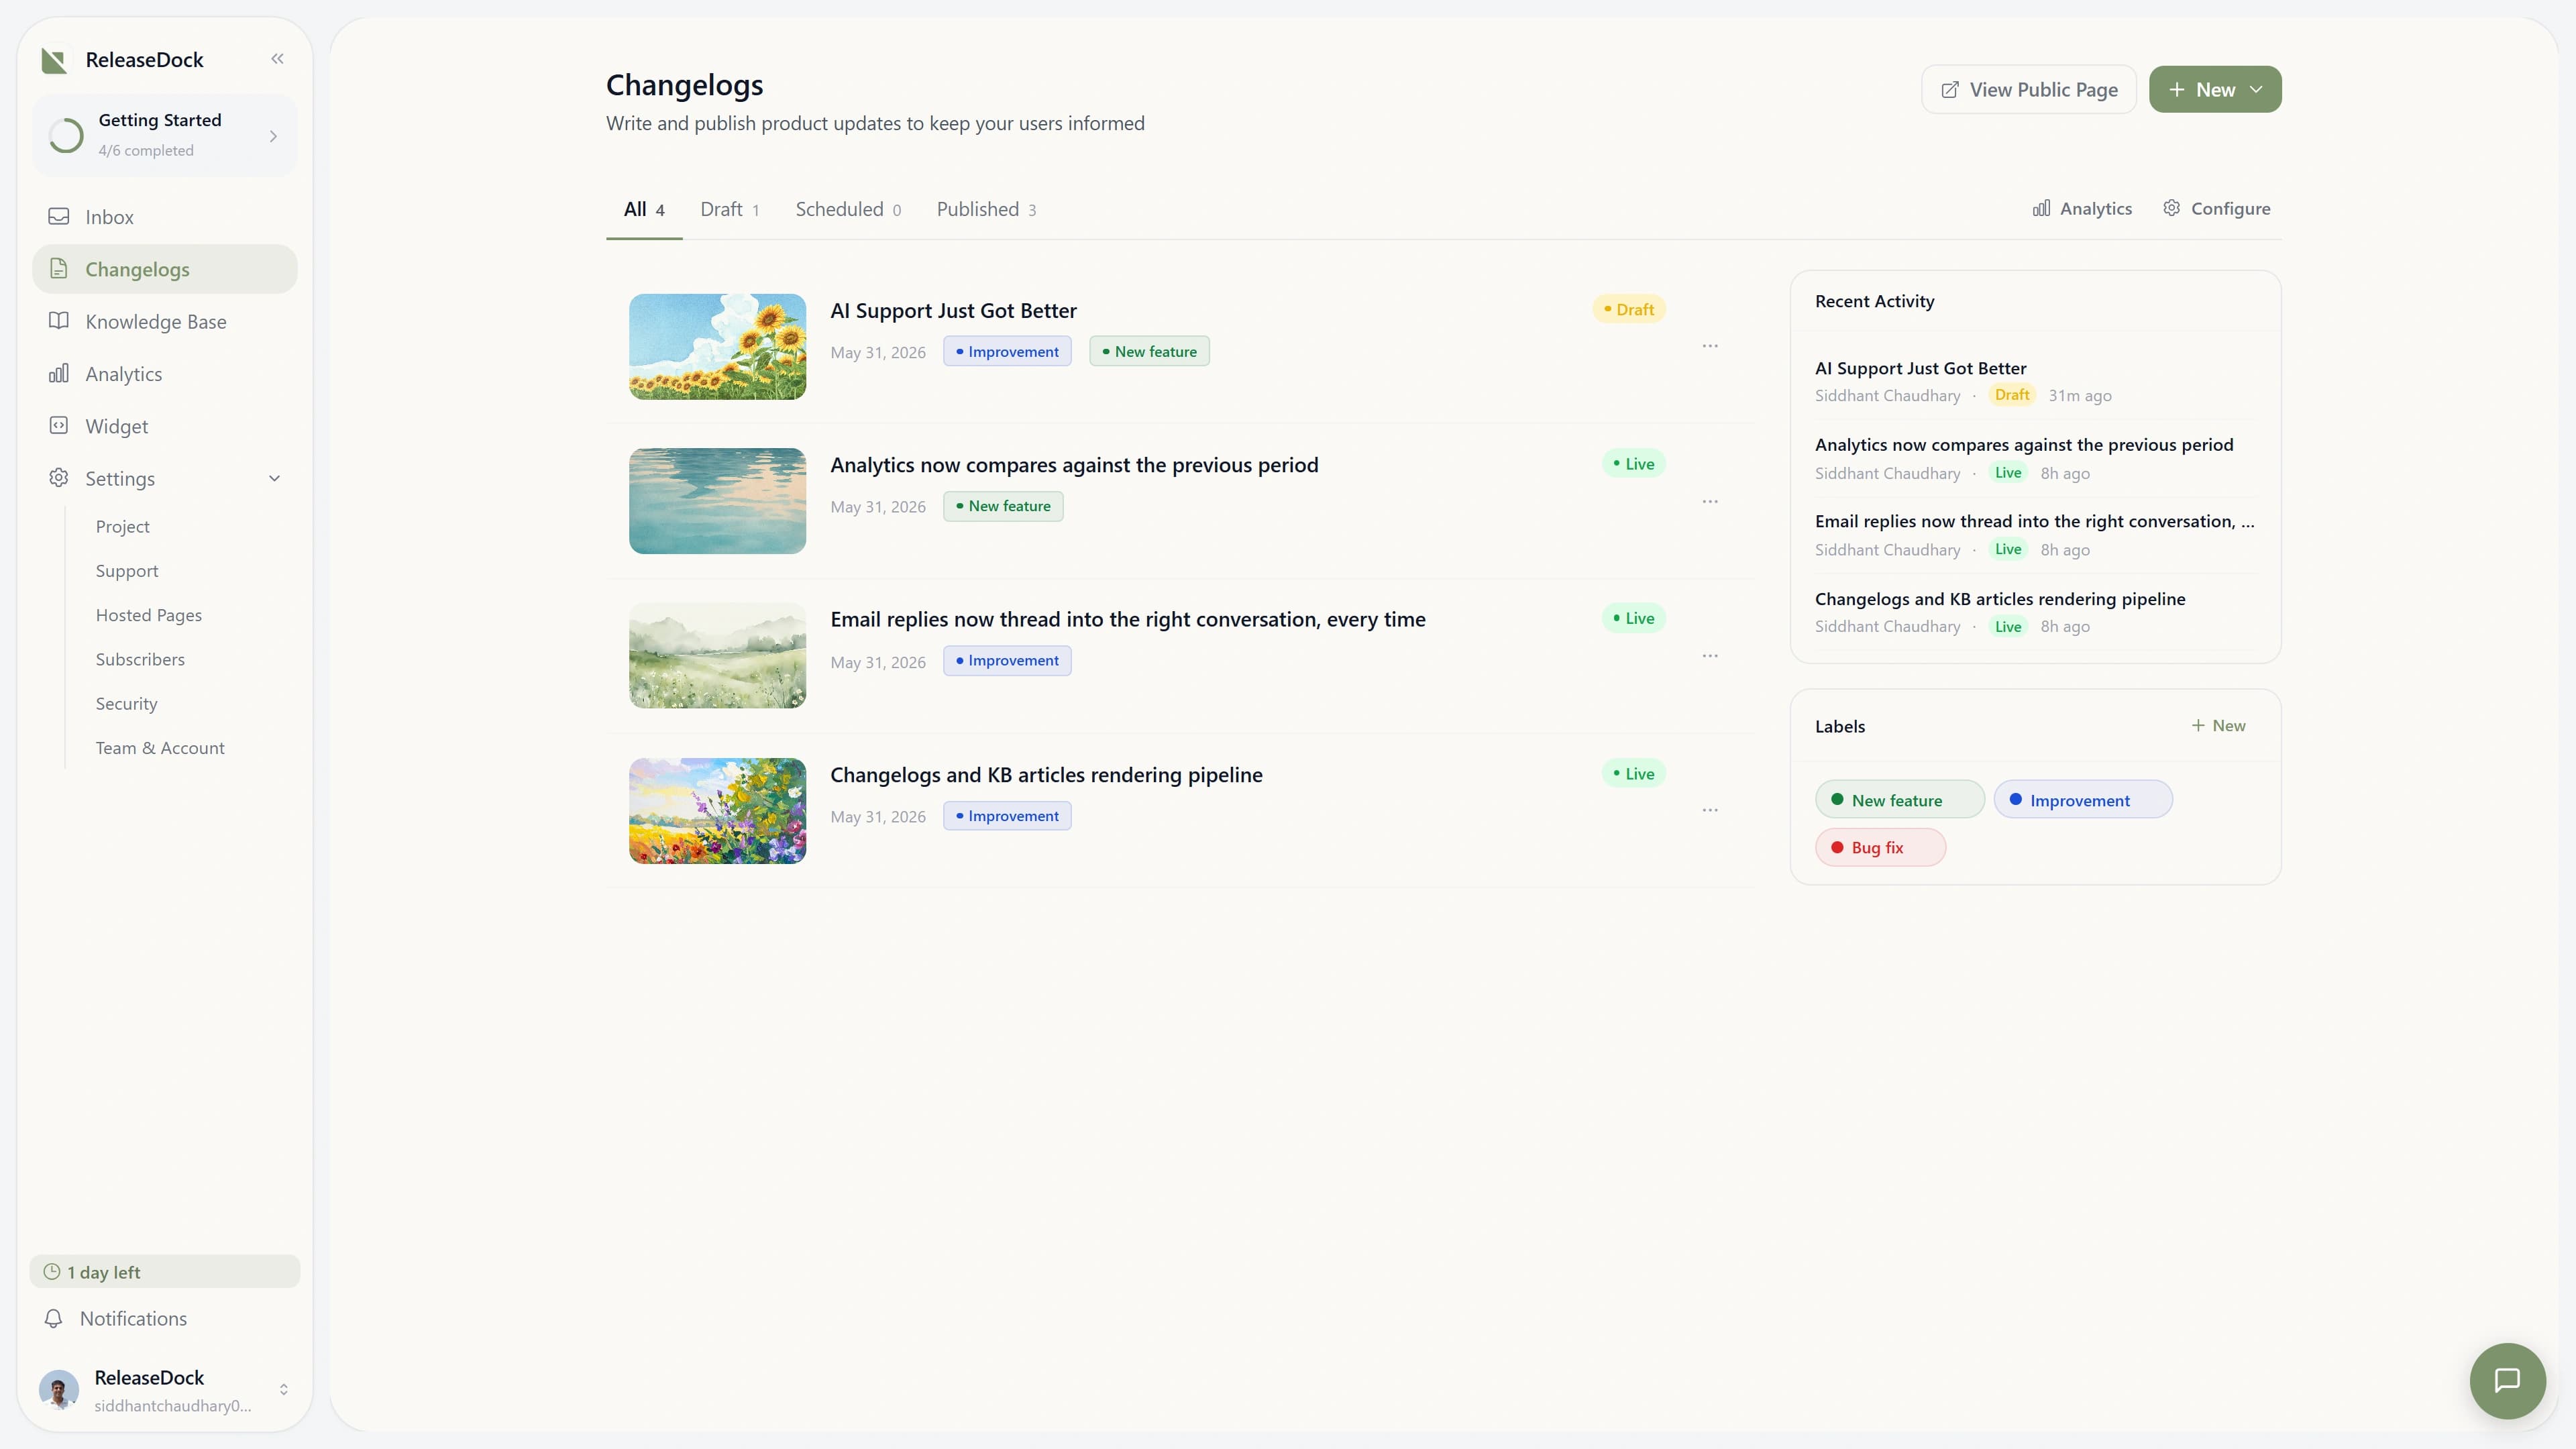The height and width of the screenshot is (1449, 2576).
Task: Open Subscribers settings
Action: (140, 659)
